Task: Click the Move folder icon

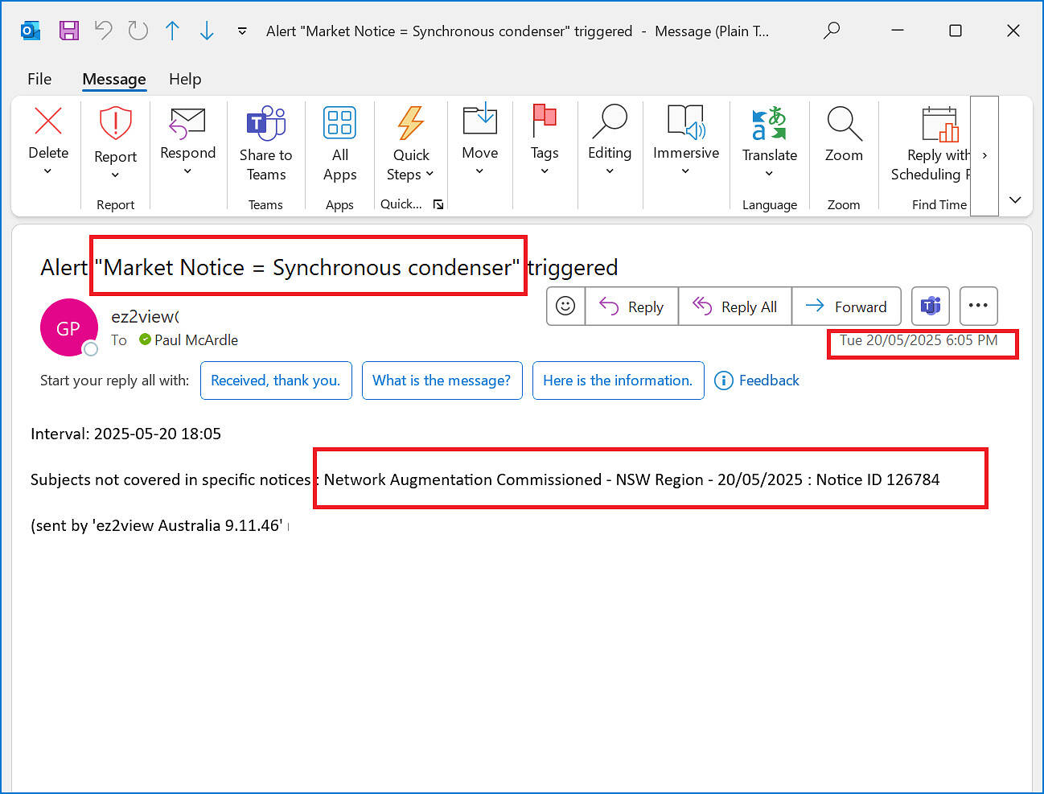Action: [x=480, y=120]
